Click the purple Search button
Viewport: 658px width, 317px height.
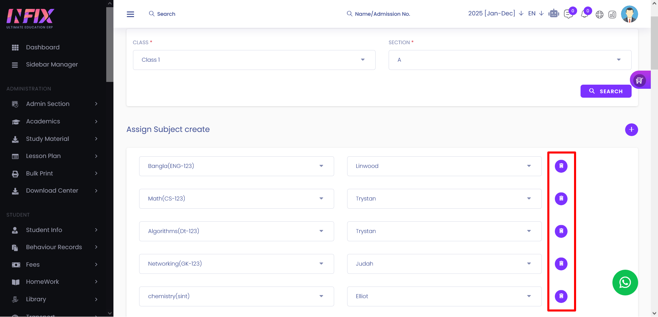[606, 91]
